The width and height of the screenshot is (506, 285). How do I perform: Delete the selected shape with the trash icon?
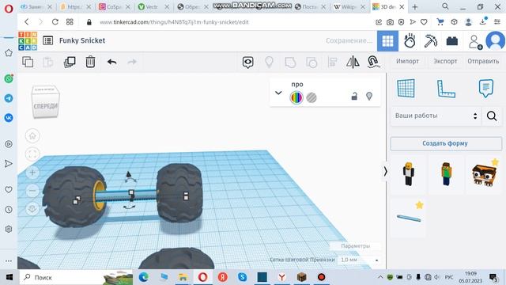[x=90, y=62]
